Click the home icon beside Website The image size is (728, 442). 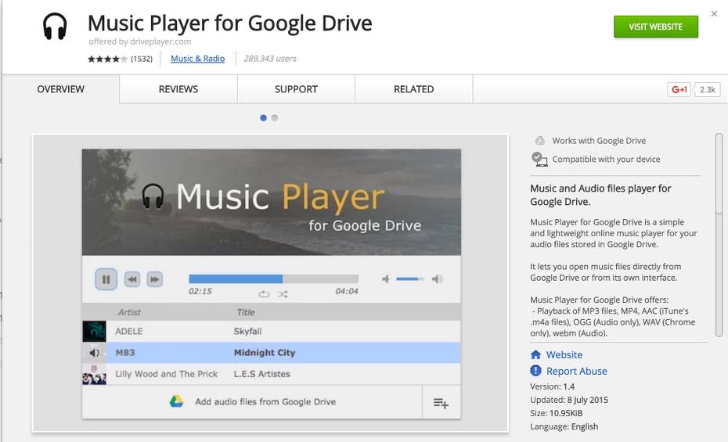click(x=535, y=355)
